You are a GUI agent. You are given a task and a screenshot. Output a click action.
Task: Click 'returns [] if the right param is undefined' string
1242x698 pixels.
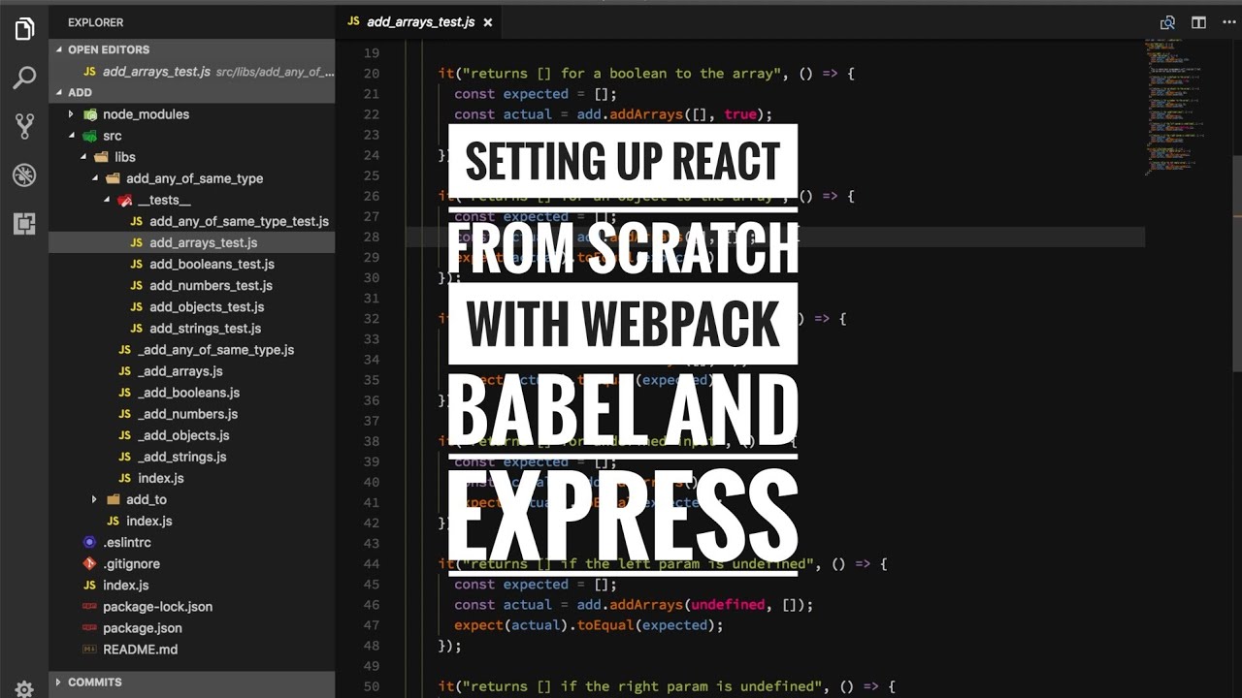[x=641, y=686]
